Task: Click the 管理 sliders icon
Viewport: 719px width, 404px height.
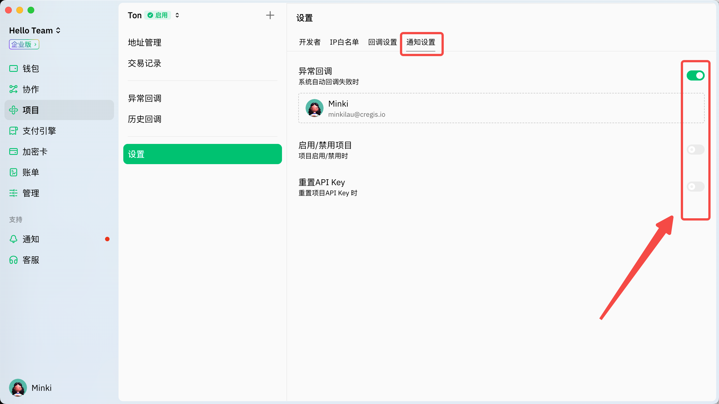Action: pos(13,193)
